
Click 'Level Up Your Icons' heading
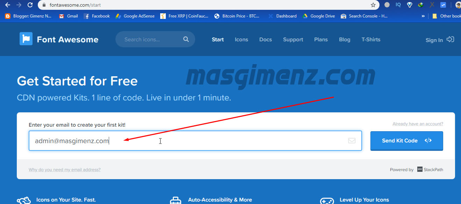pos(364,200)
